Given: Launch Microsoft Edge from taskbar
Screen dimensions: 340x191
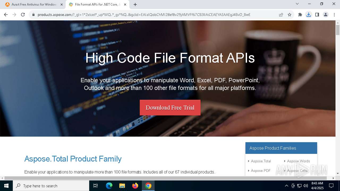Looking at the screenshot, I should pos(109,186).
